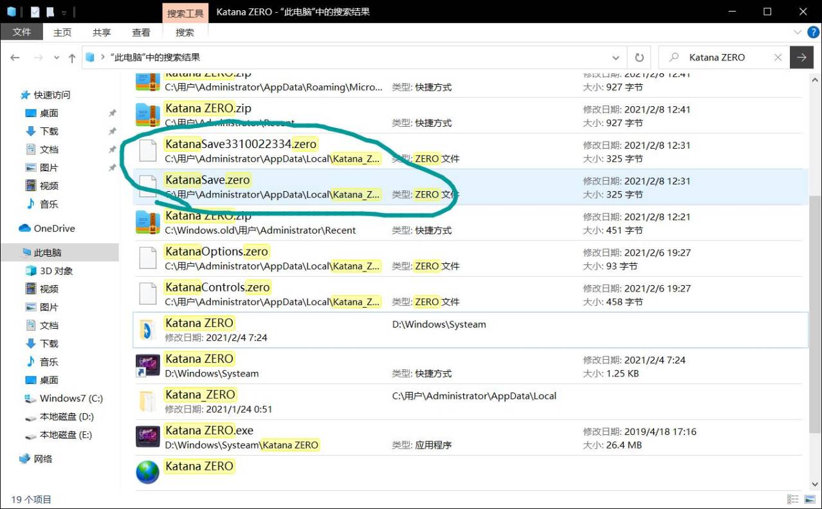Switch to the 主页 ribbon tab
This screenshot has width=822, height=509.
click(62, 32)
